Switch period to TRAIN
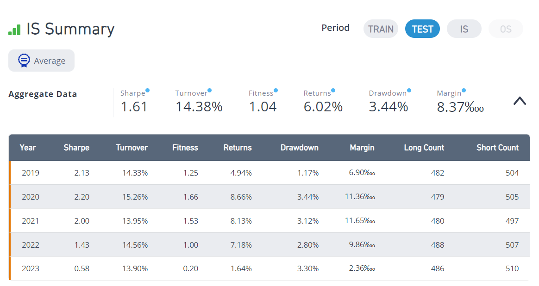 click(x=381, y=29)
